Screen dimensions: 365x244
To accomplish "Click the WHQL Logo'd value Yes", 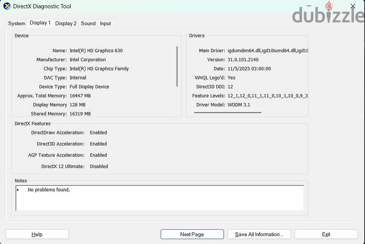I will coord(231,78).
